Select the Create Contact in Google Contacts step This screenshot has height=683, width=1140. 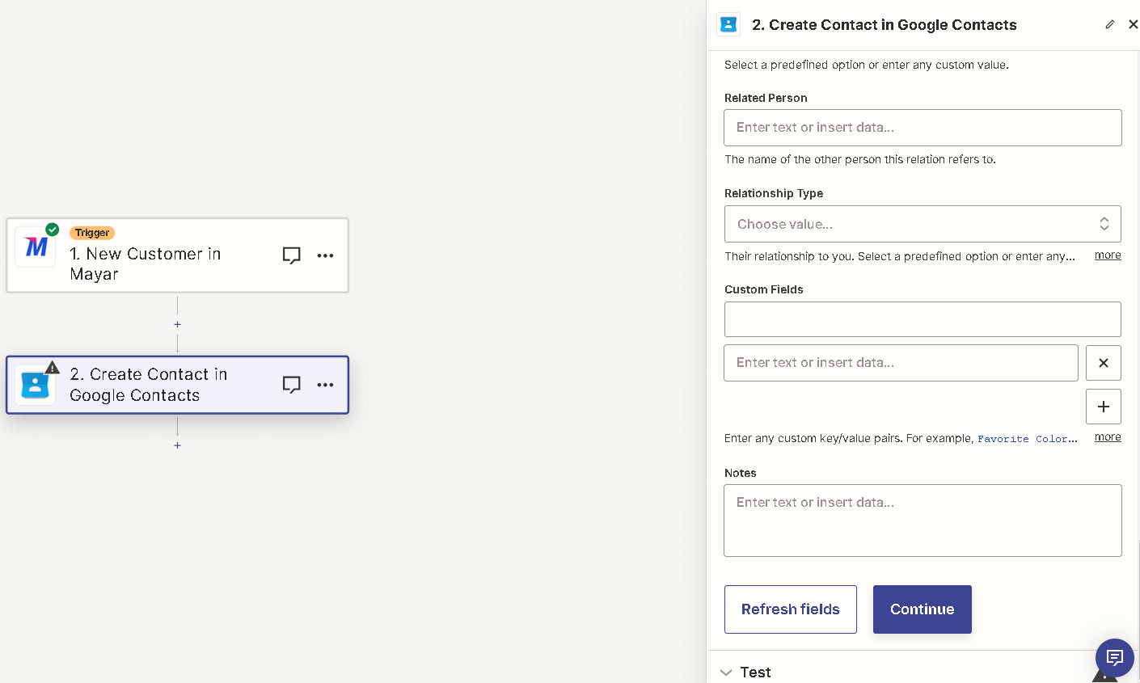tap(178, 385)
